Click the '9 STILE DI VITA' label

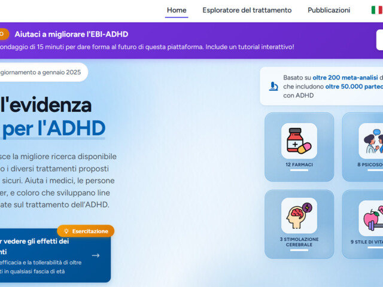(367, 242)
